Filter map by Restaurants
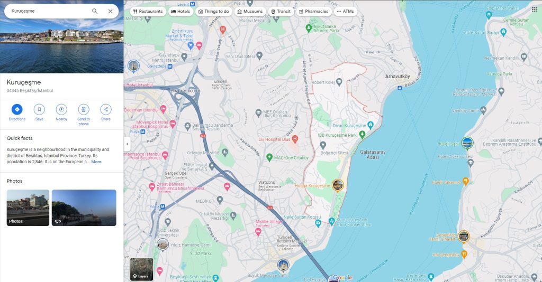 tap(148, 12)
